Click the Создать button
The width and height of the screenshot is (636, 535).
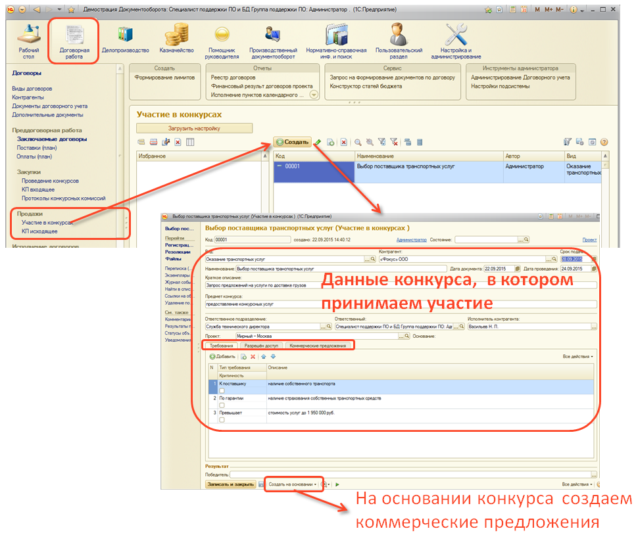(293, 142)
